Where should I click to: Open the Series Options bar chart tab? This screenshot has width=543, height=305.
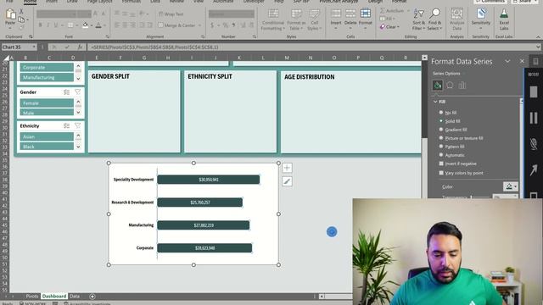coord(462,85)
